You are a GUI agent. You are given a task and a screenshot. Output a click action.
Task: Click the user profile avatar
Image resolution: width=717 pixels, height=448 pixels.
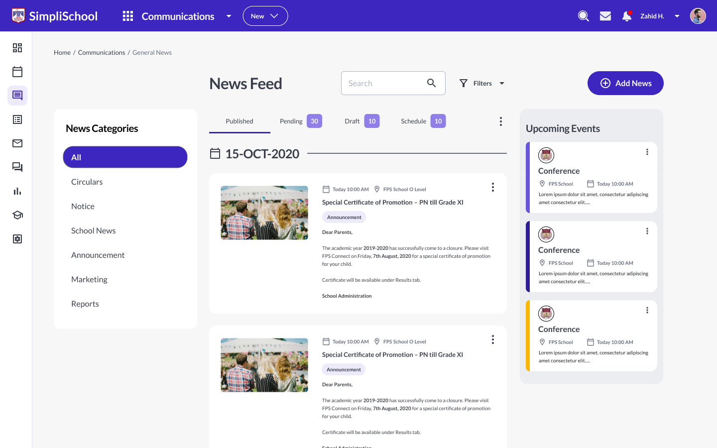click(698, 16)
